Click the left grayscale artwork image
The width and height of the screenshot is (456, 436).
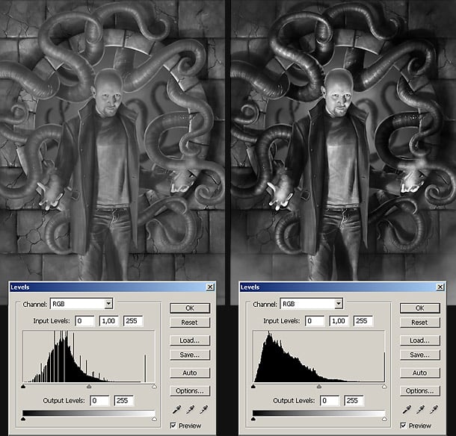pyautogui.click(x=112, y=140)
